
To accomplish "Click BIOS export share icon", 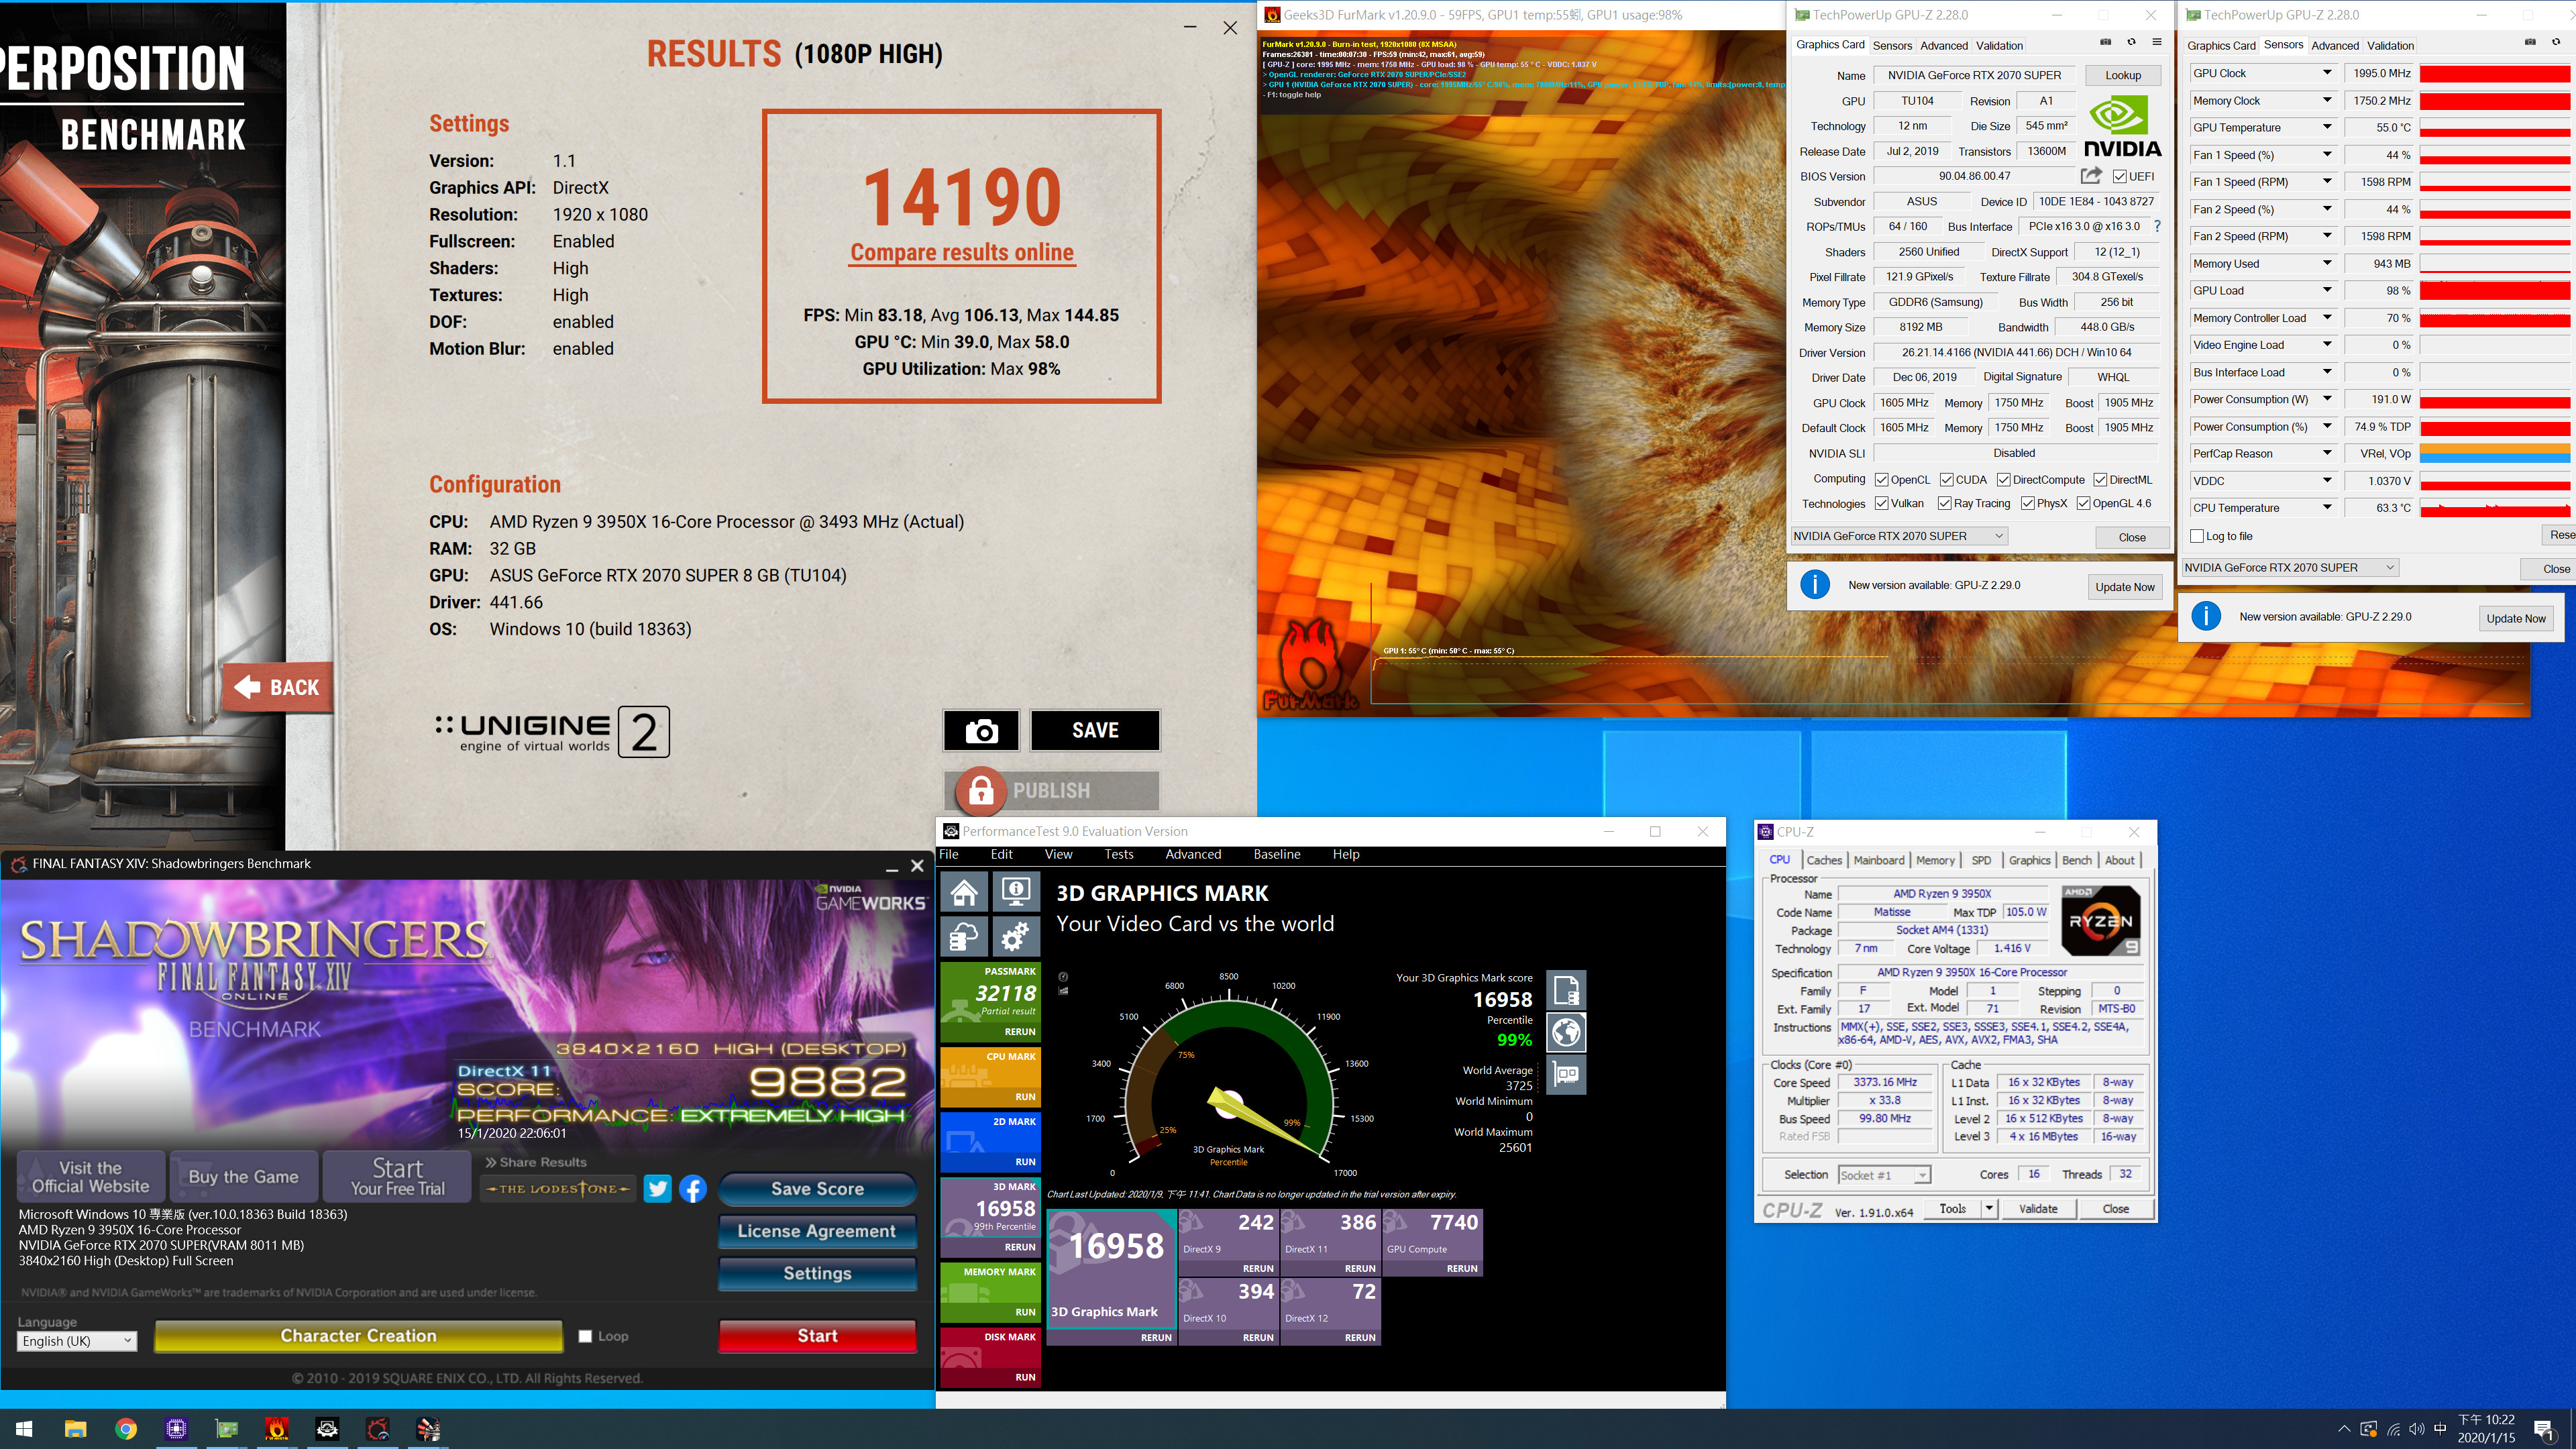I will click(x=2091, y=176).
